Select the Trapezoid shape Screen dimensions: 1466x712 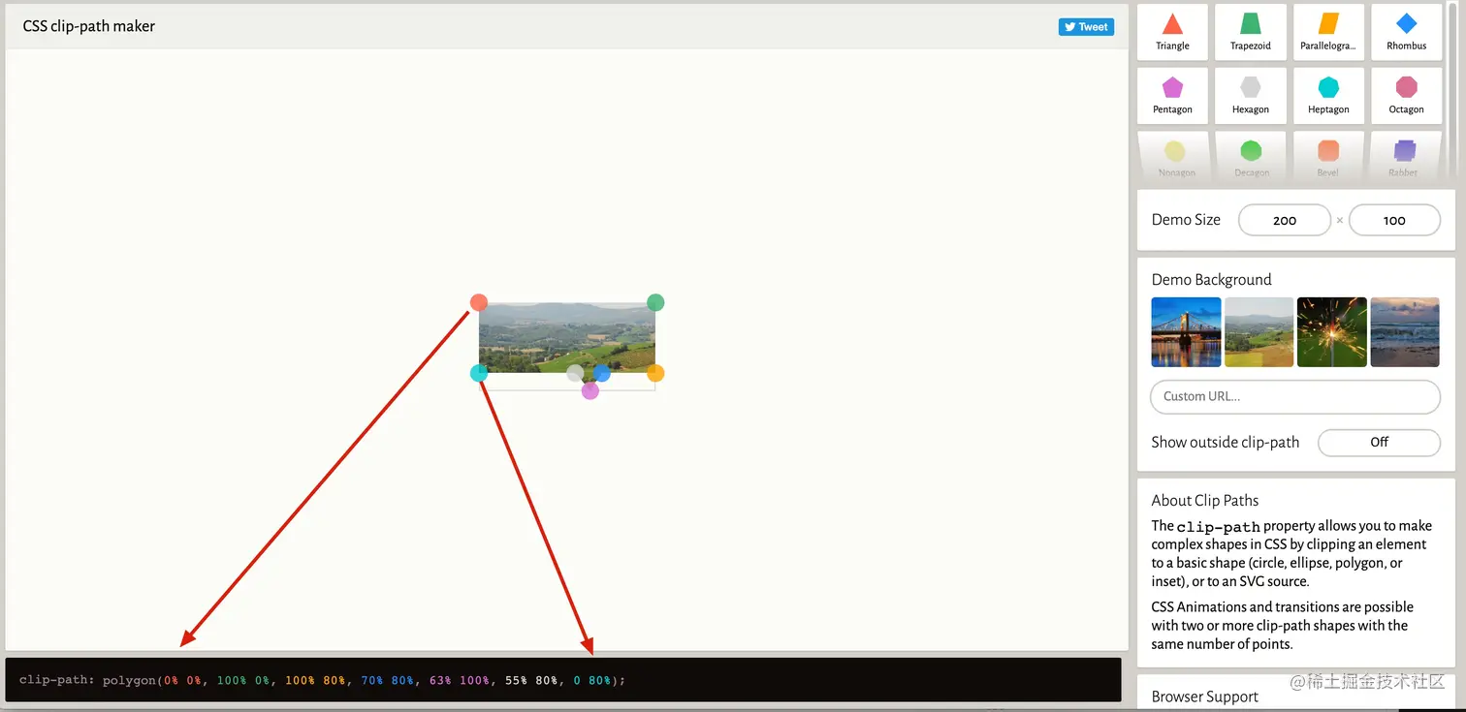(1251, 32)
